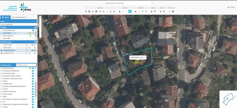Open the Tema dropdown Glavni preglednik
This screenshot has width=237, height=108.
[19, 24]
